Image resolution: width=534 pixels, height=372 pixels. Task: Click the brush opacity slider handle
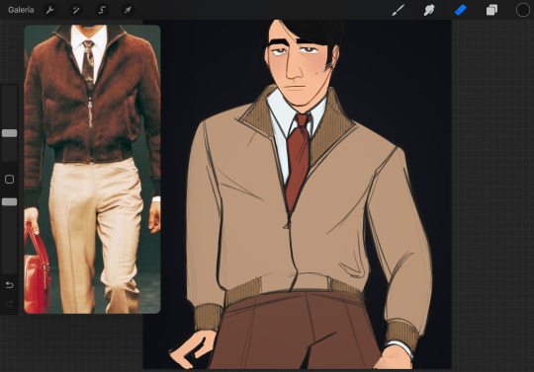pos(9,202)
